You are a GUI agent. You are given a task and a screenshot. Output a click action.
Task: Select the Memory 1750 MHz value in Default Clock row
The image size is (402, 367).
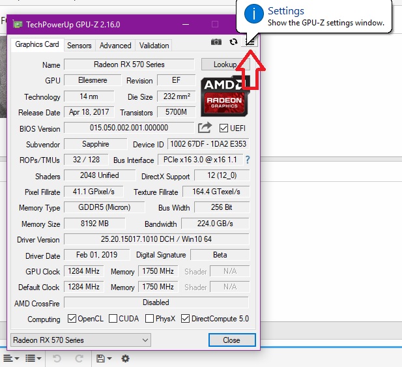click(x=158, y=287)
